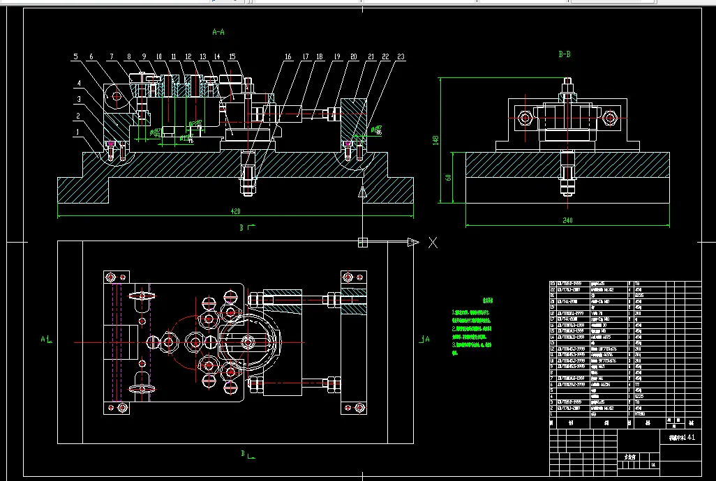Select part balloon number 1
This screenshot has height=481, width=716.
pos(77,132)
